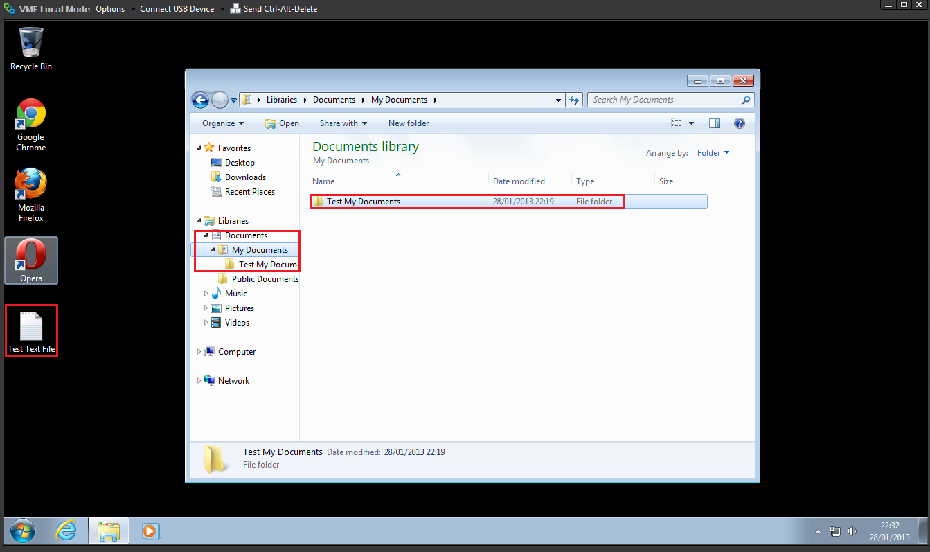The width and height of the screenshot is (930, 552).
Task: Select the Recycle Bin desktop icon
Action: 31,48
